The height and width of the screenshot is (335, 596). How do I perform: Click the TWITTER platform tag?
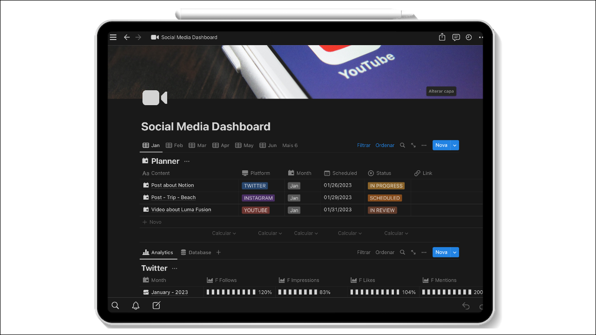pyautogui.click(x=255, y=186)
